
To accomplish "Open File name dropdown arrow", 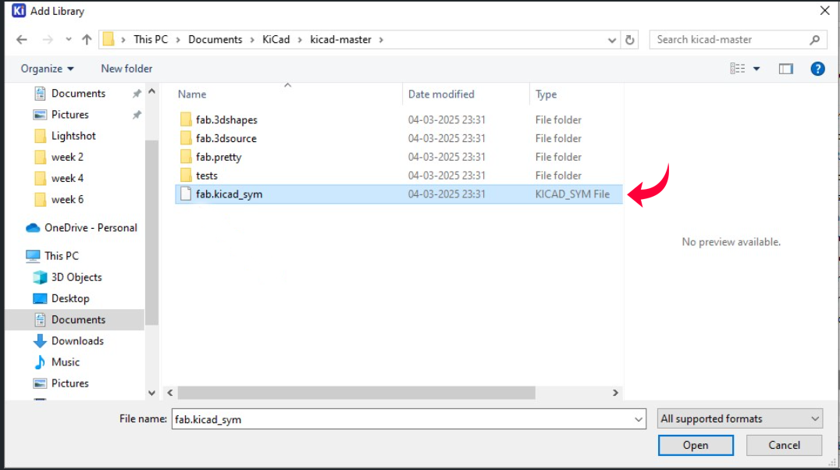I will pos(639,419).
